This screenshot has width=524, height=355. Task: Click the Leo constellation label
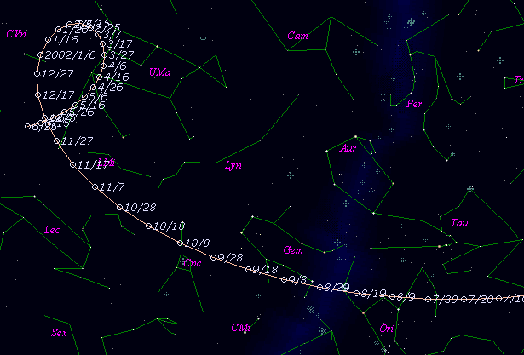click(x=53, y=229)
